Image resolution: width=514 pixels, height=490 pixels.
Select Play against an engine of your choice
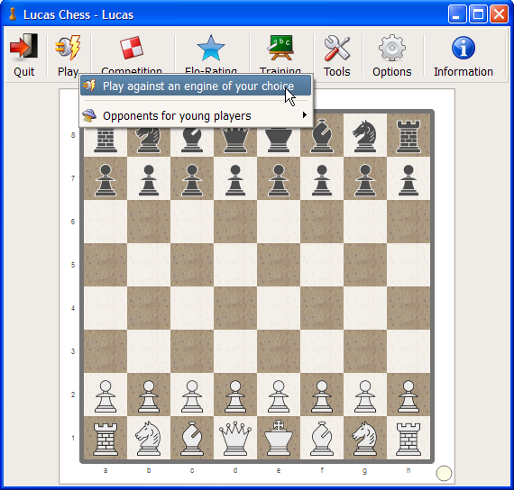(x=196, y=86)
